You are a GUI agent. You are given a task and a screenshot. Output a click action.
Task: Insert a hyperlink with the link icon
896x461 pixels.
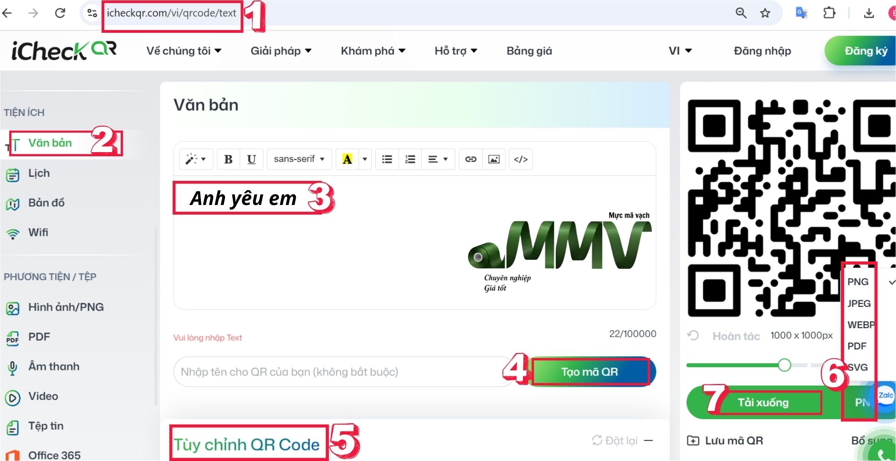[471, 159]
